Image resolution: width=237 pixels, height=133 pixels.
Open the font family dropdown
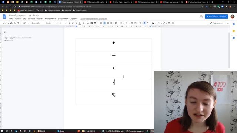[x=51, y=23]
